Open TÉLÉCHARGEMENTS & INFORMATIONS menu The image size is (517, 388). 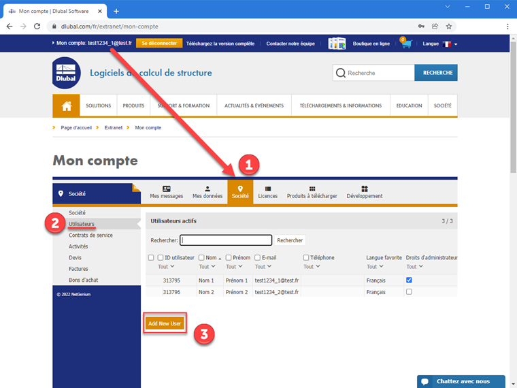pos(341,106)
